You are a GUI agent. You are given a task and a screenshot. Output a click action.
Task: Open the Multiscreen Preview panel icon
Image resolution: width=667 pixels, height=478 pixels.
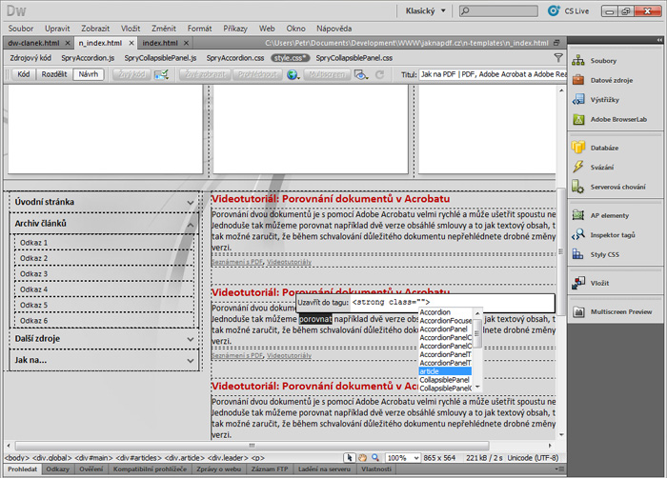click(x=578, y=311)
